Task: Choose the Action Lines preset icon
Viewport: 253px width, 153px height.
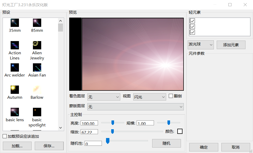Action: (x=15, y=45)
